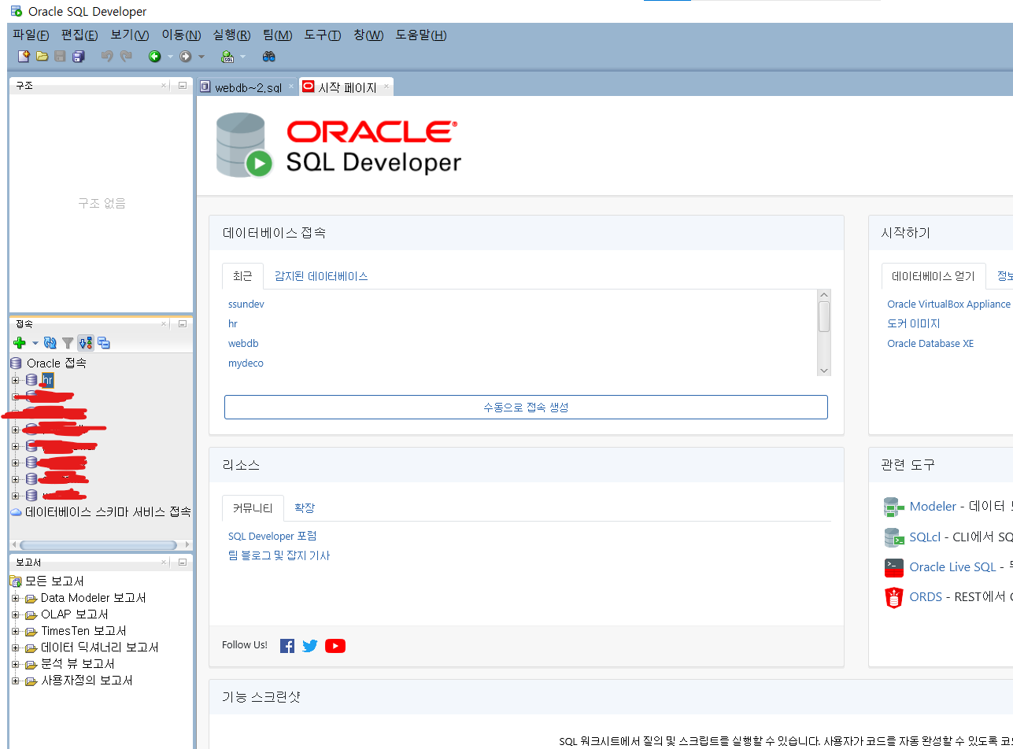Viewport: 1013px width, 749px height.
Task: Open 창(W) menu
Action: [x=368, y=35]
